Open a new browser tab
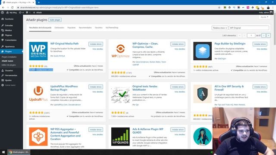The image size is (276, 155). (39, 3)
